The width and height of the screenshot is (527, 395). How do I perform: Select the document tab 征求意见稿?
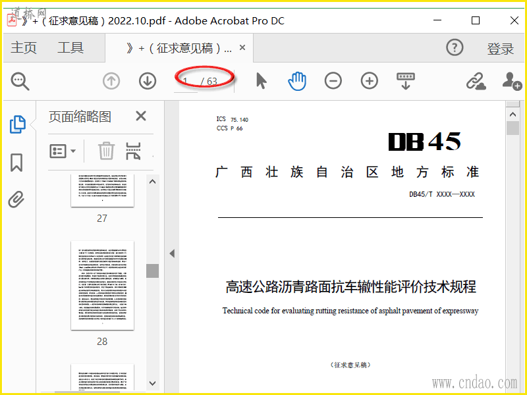coord(179,48)
